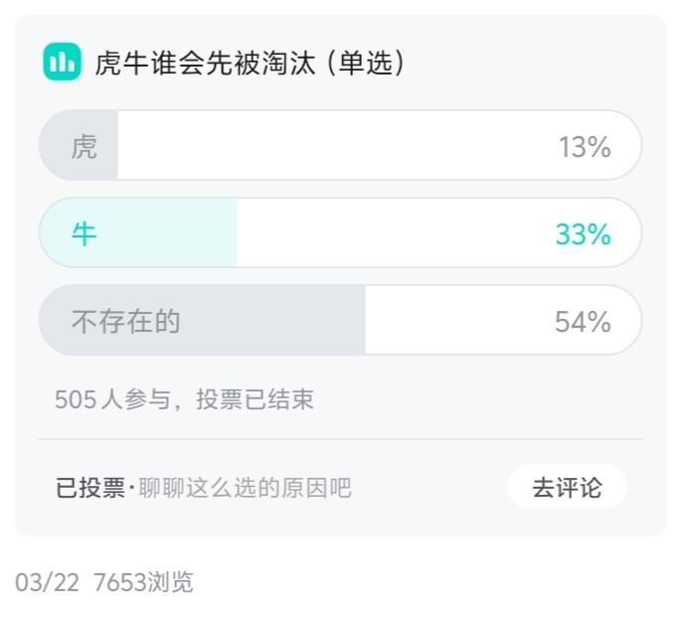The height and width of the screenshot is (620, 676).
Task: Select the 虎 label in the first option
Action: [x=84, y=146]
